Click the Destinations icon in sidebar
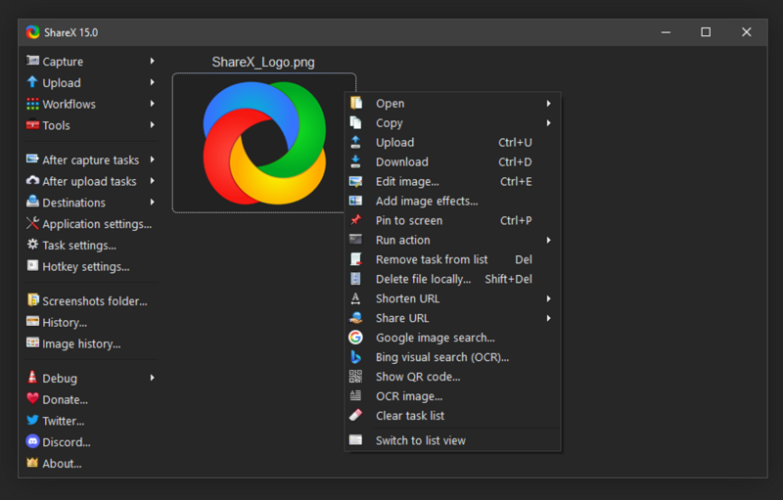This screenshot has height=500, width=783. 32,202
